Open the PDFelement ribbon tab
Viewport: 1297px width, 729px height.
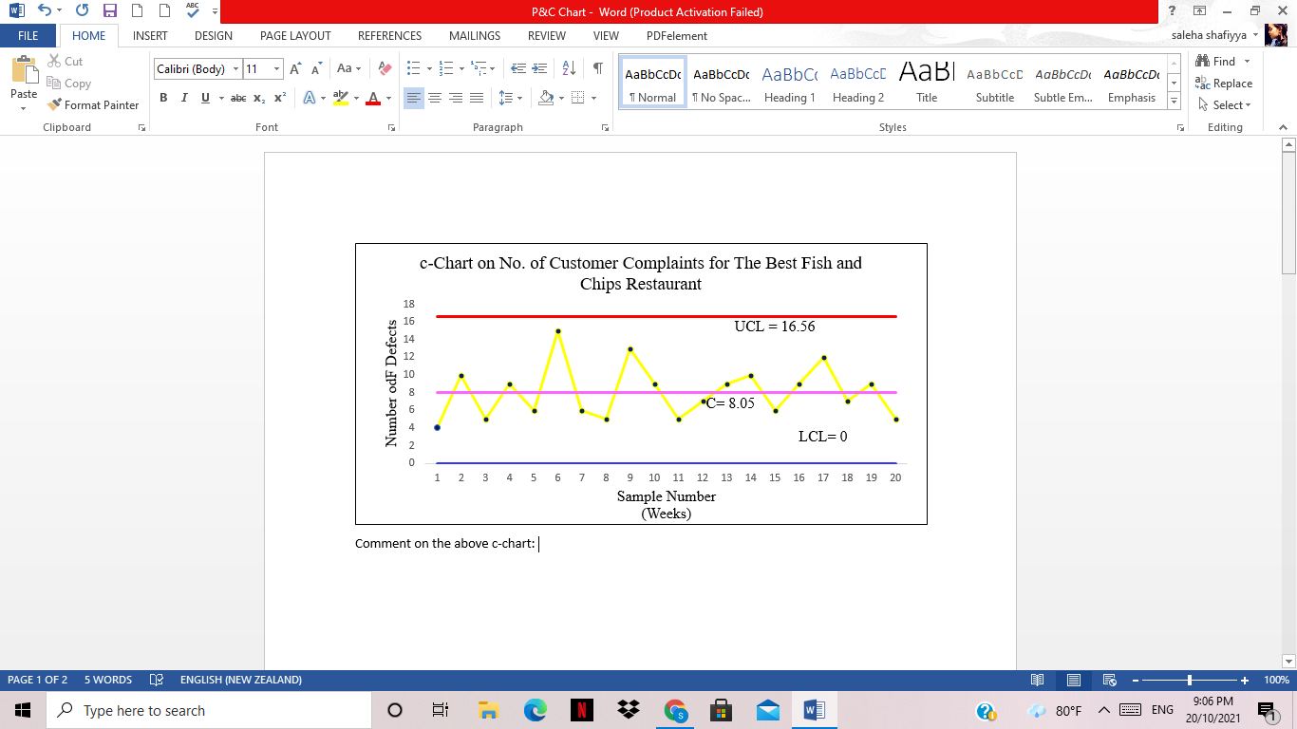tap(677, 35)
